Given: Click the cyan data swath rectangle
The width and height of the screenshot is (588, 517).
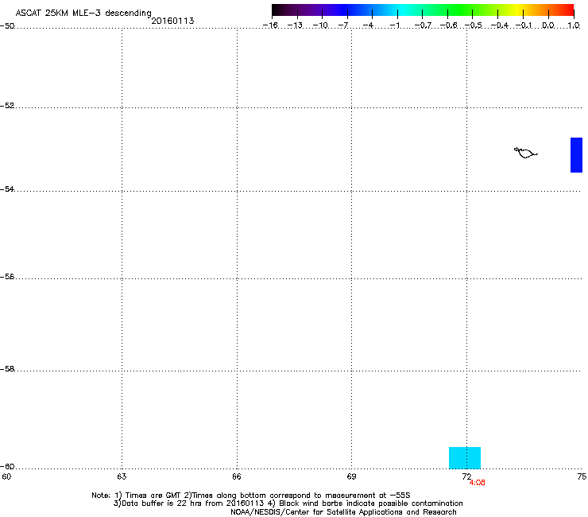Looking at the screenshot, I should [x=465, y=457].
